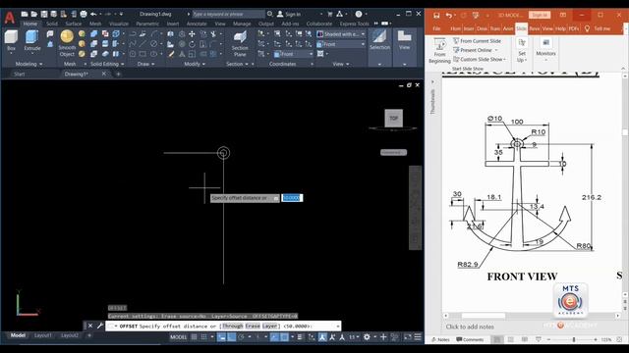Switch to the Drawing1 file tab
The width and height of the screenshot is (629, 353).
click(x=77, y=75)
